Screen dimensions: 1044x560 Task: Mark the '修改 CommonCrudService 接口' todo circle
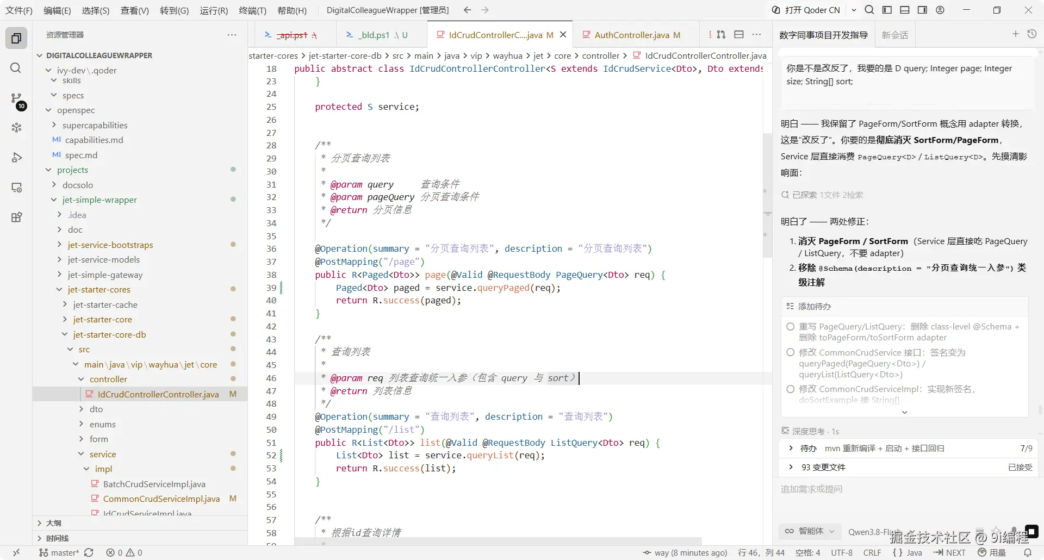coord(791,352)
